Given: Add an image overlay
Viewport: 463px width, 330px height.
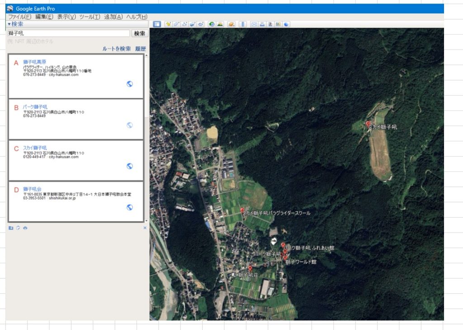Looking at the screenshot, I should pyautogui.click(x=193, y=24).
